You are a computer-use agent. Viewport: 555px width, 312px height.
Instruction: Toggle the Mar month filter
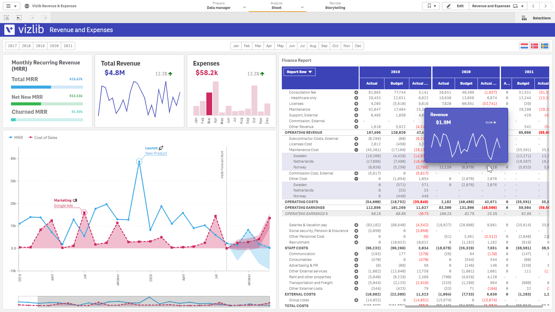(258, 46)
